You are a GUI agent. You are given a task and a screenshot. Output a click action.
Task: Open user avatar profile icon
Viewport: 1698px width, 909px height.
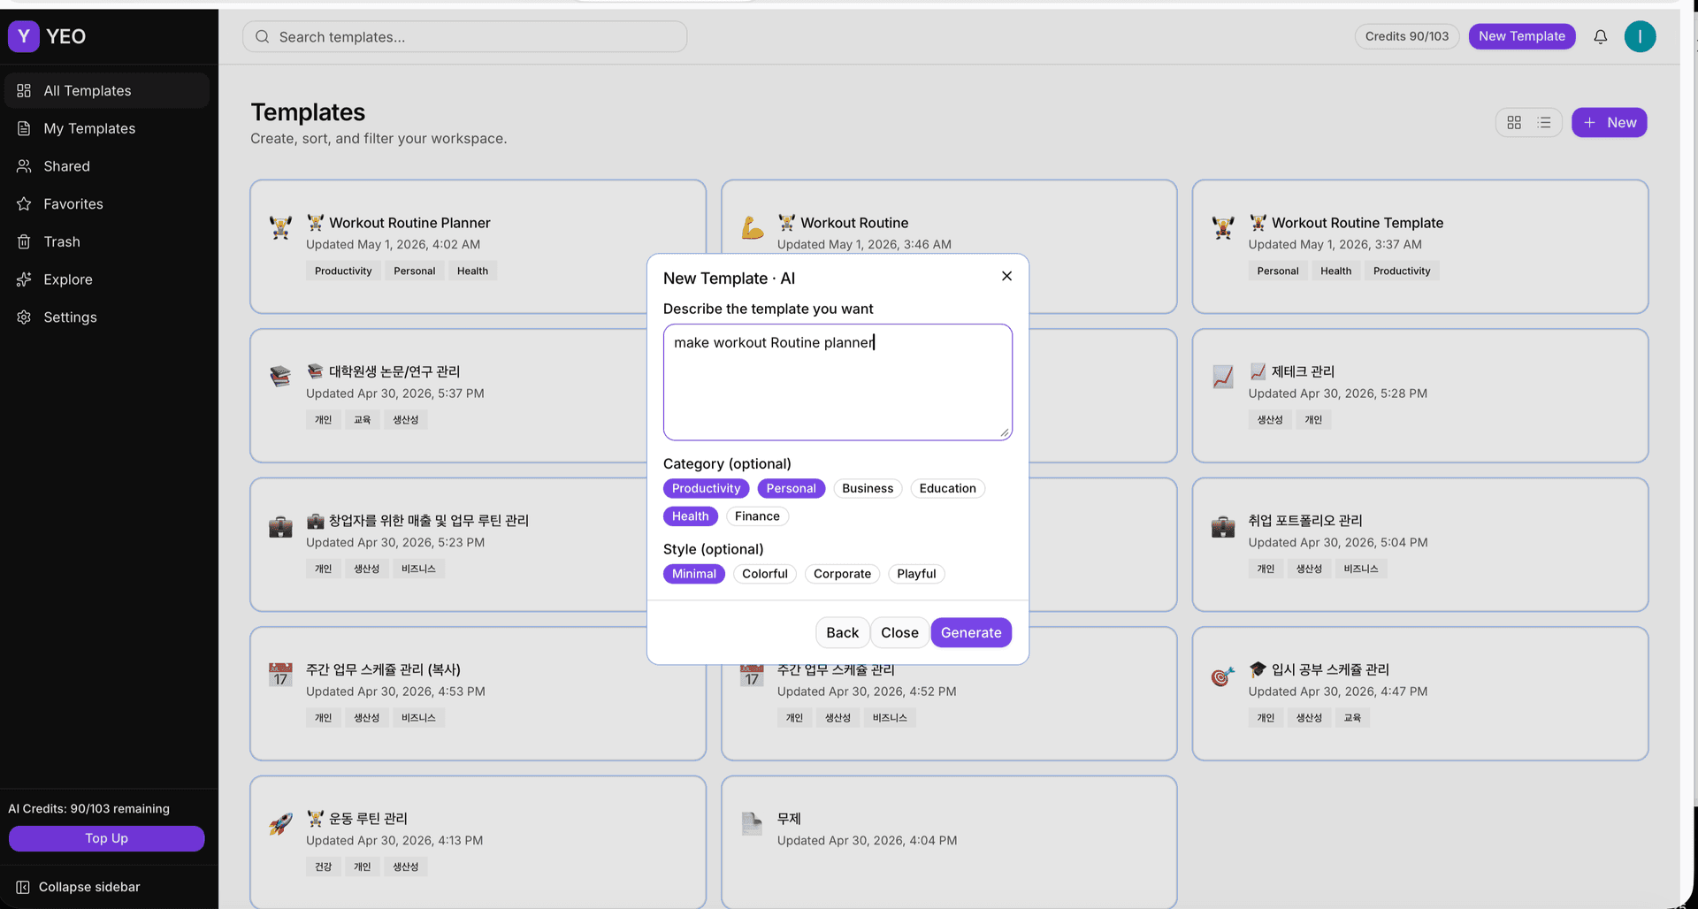1640,36
